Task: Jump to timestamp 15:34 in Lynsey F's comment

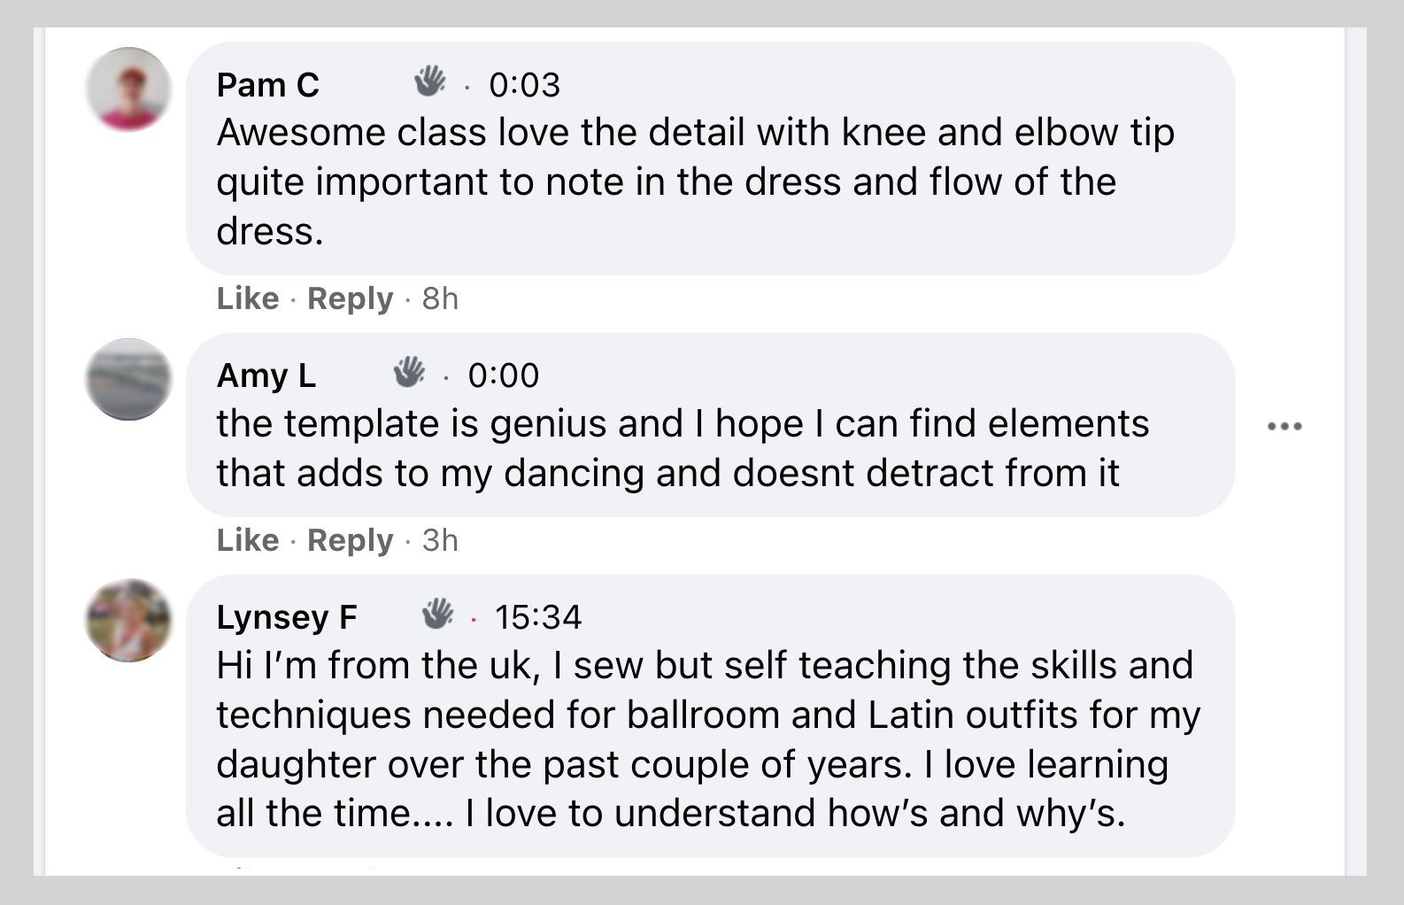Action: pyautogui.click(x=541, y=617)
